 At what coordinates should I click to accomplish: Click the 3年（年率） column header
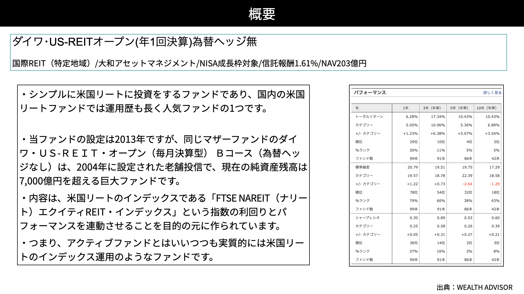433,108
